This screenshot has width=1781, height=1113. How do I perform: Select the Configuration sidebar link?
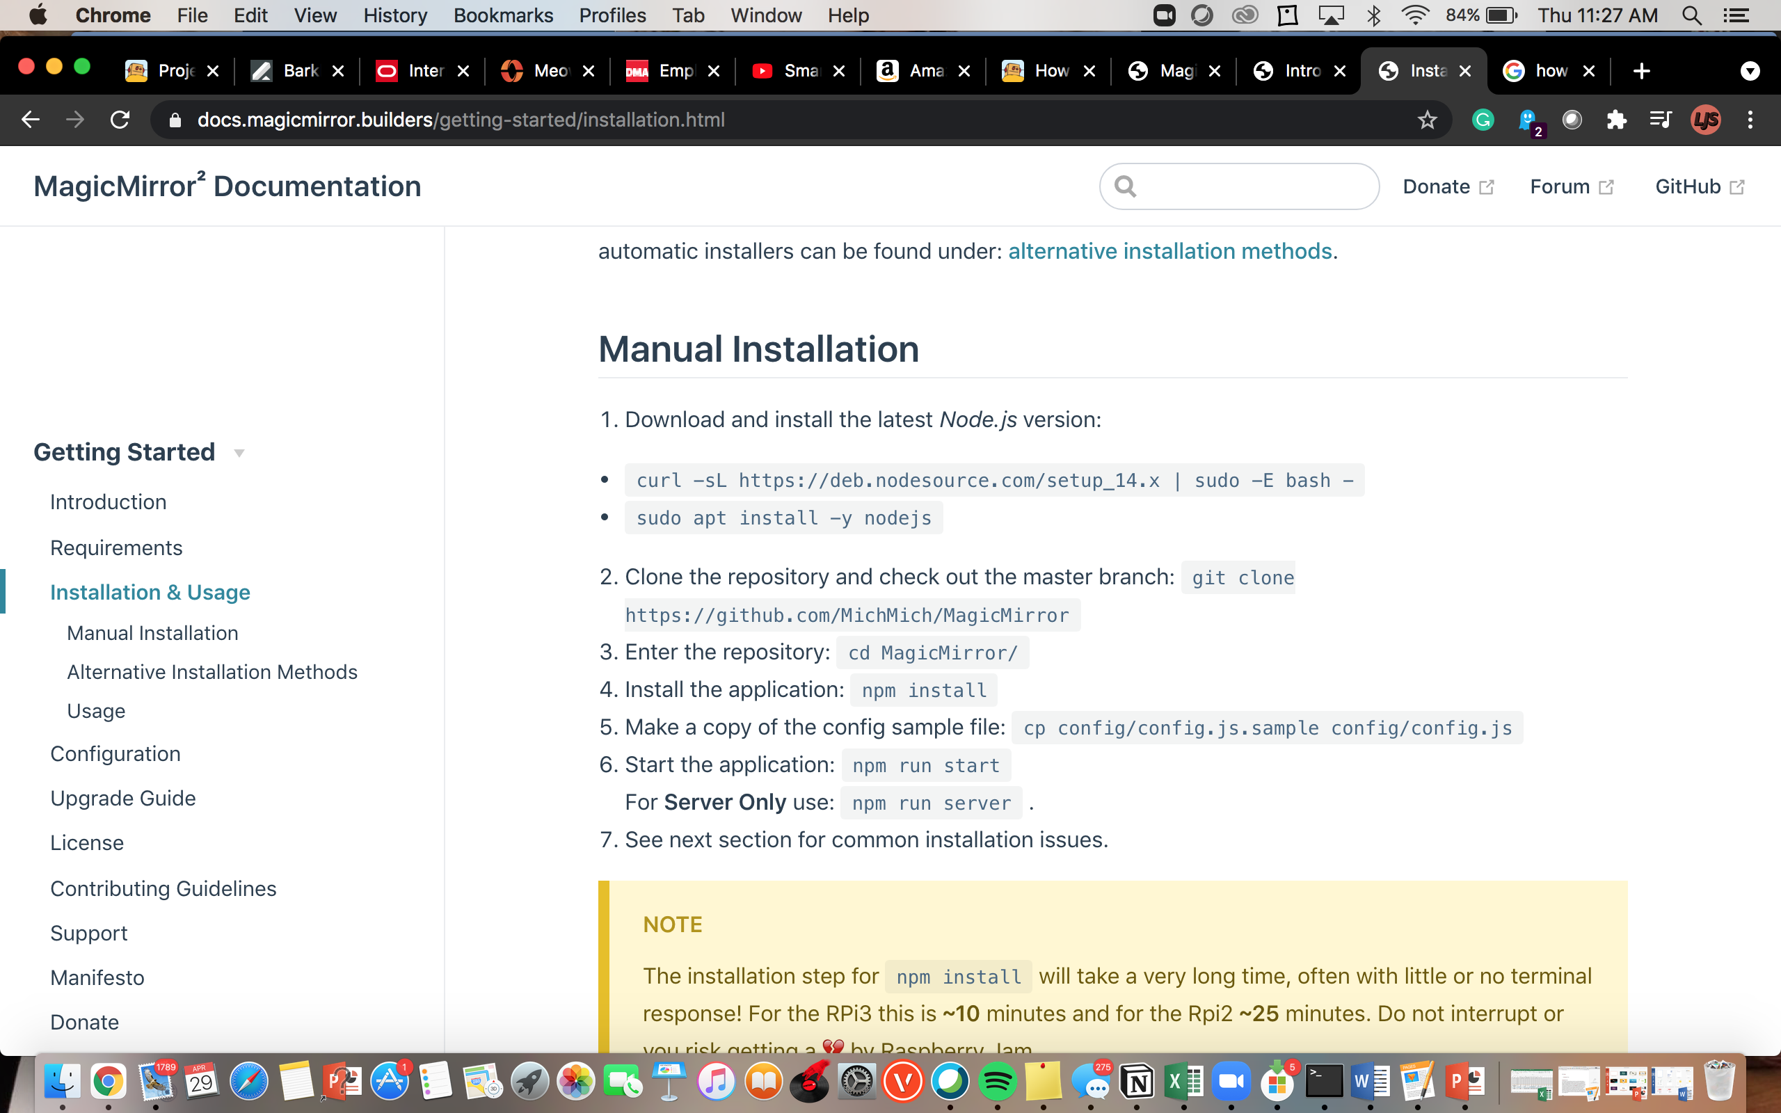(115, 754)
